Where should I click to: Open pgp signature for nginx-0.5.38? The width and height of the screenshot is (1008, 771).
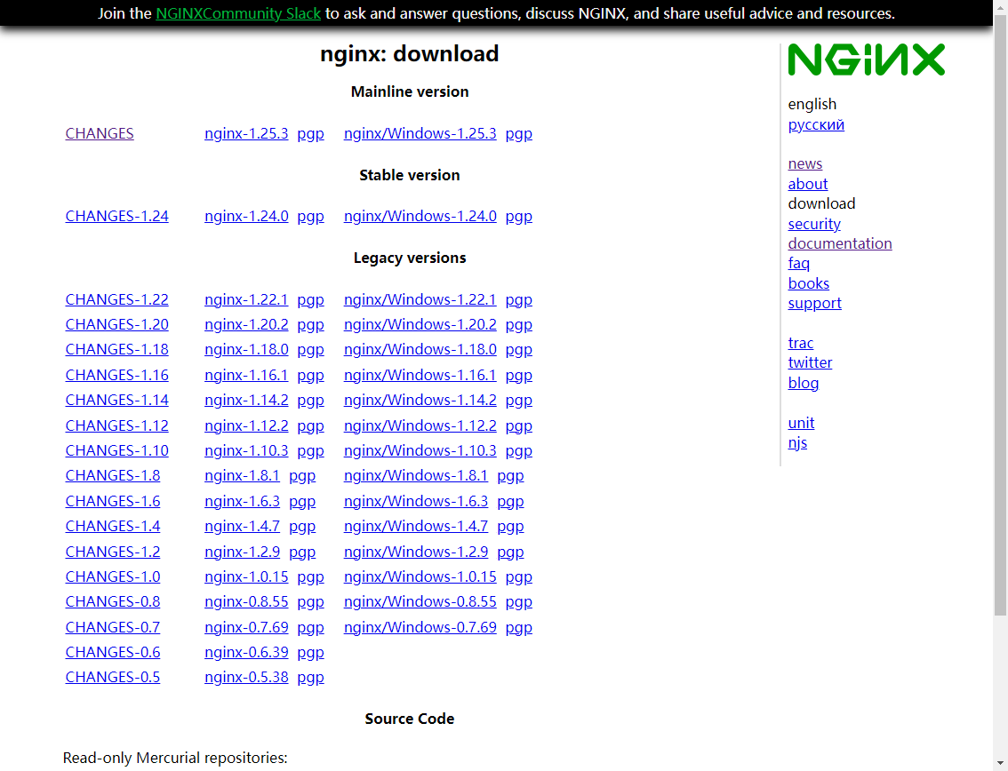pos(310,678)
